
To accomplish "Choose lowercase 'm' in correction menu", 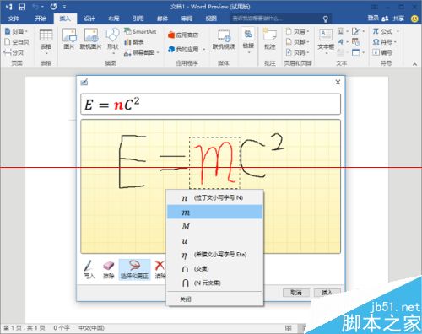I will pos(215,212).
